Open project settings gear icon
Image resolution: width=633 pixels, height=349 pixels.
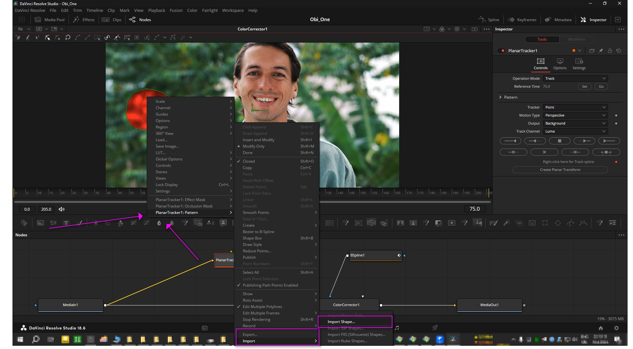(x=616, y=328)
